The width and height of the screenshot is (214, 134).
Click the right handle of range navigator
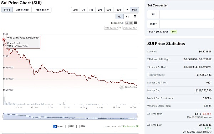pyautogui.click(x=137, y=116)
